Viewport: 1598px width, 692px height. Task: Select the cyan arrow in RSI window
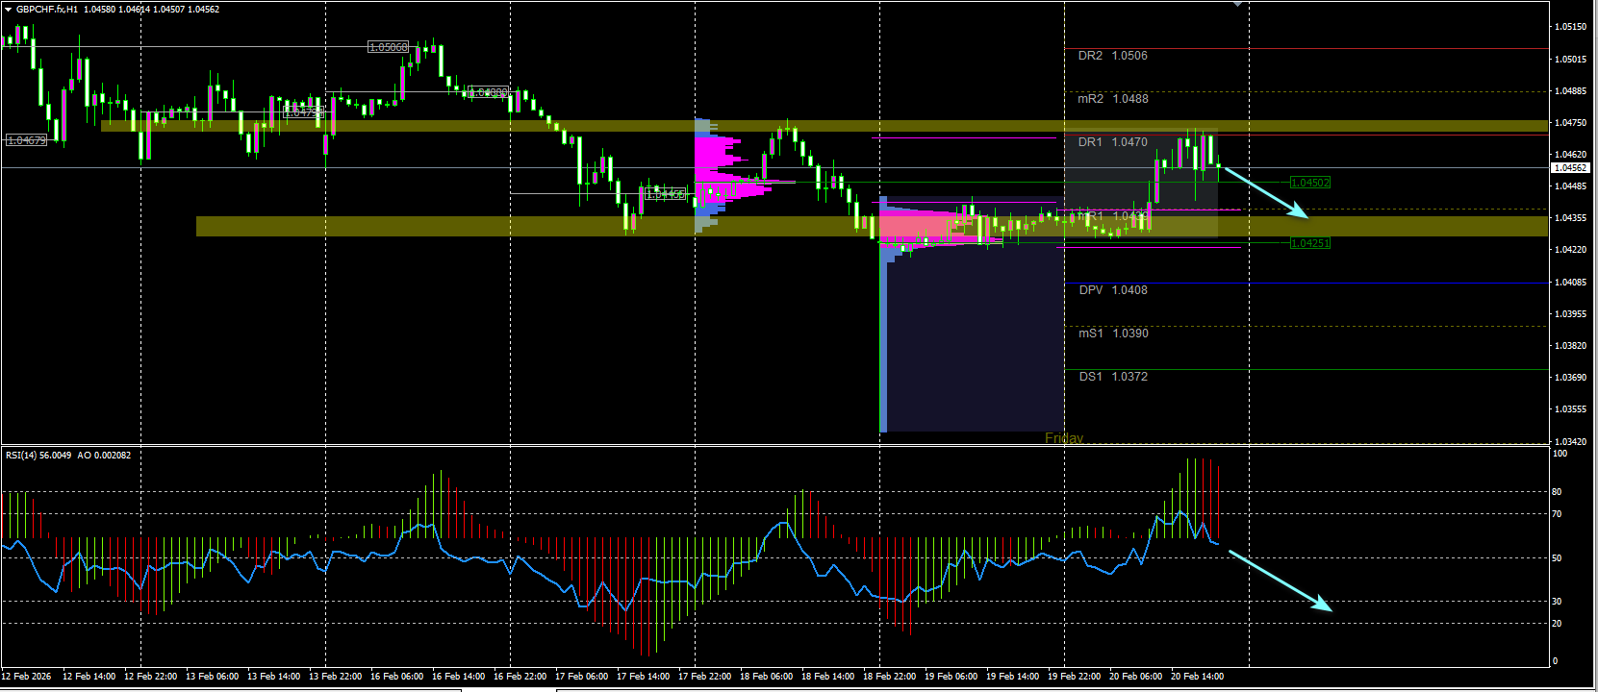tap(1281, 581)
